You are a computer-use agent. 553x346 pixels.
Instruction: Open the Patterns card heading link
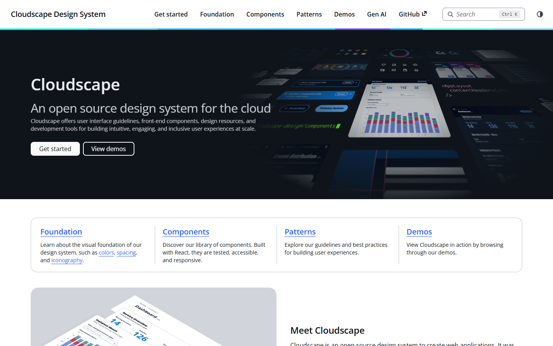[300, 232]
